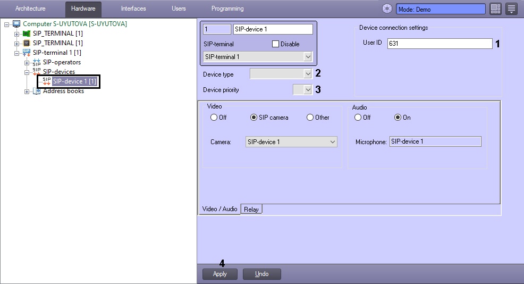Click the SIP-devices folder icon
The height and width of the screenshot is (284, 524).
[36, 72]
